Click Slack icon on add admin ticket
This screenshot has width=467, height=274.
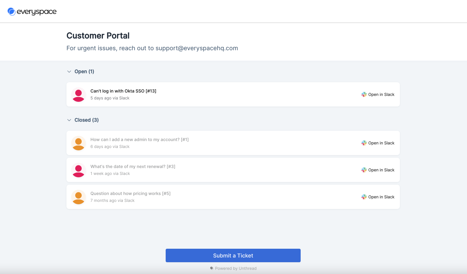point(364,143)
